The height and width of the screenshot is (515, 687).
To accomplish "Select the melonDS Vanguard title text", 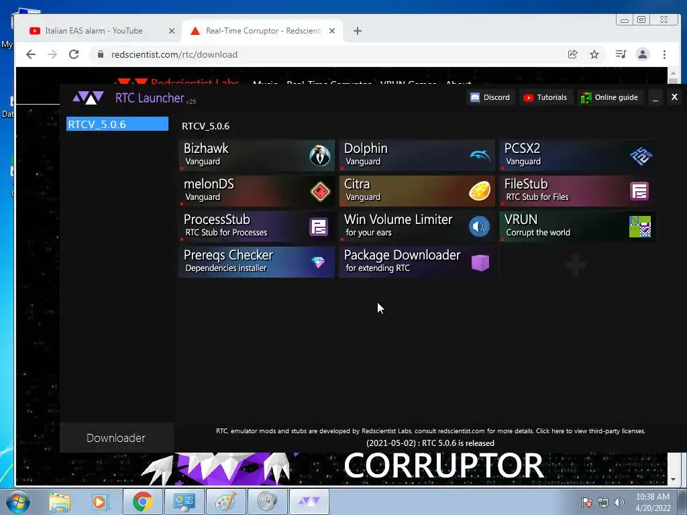I will 209,184.
